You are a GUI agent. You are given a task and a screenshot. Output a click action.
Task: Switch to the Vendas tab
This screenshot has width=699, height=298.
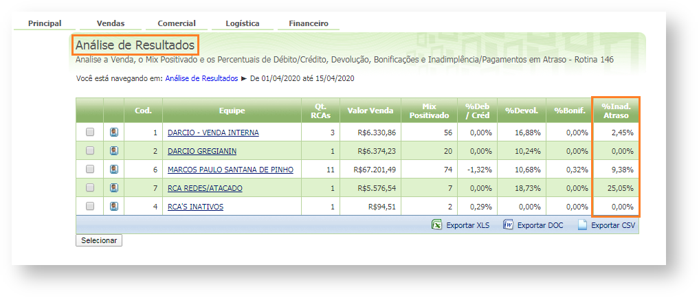coord(111,23)
